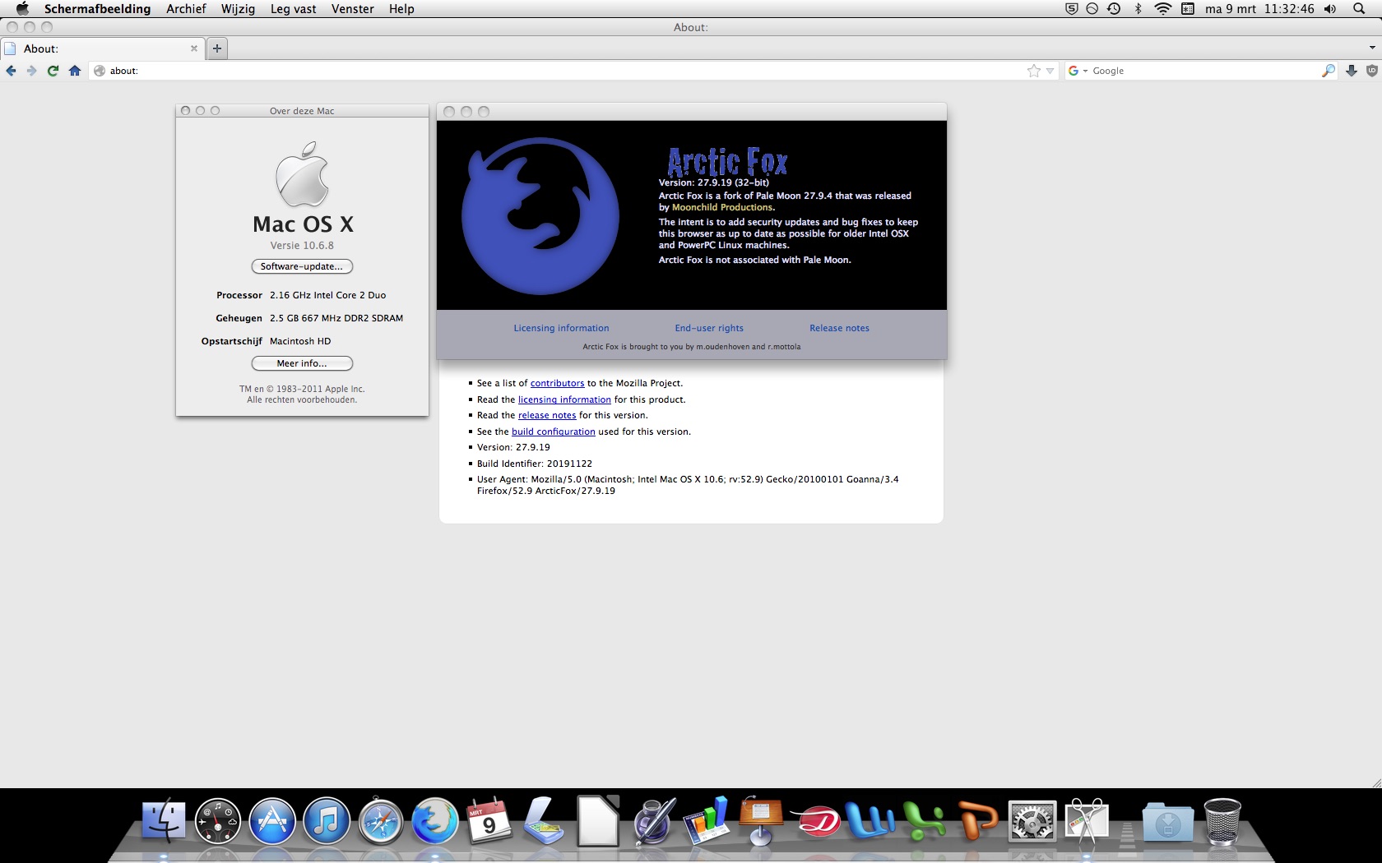Open the Trash in the Dock
Image resolution: width=1382 pixels, height=863 pixels.
point(1222,821)
